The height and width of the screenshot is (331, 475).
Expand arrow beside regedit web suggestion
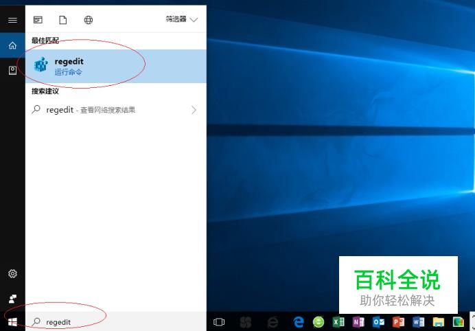tap(194, 110)
